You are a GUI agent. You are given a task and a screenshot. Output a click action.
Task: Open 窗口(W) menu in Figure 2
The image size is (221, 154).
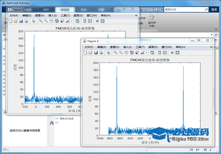pyautogui.click(x=167, y=47)
